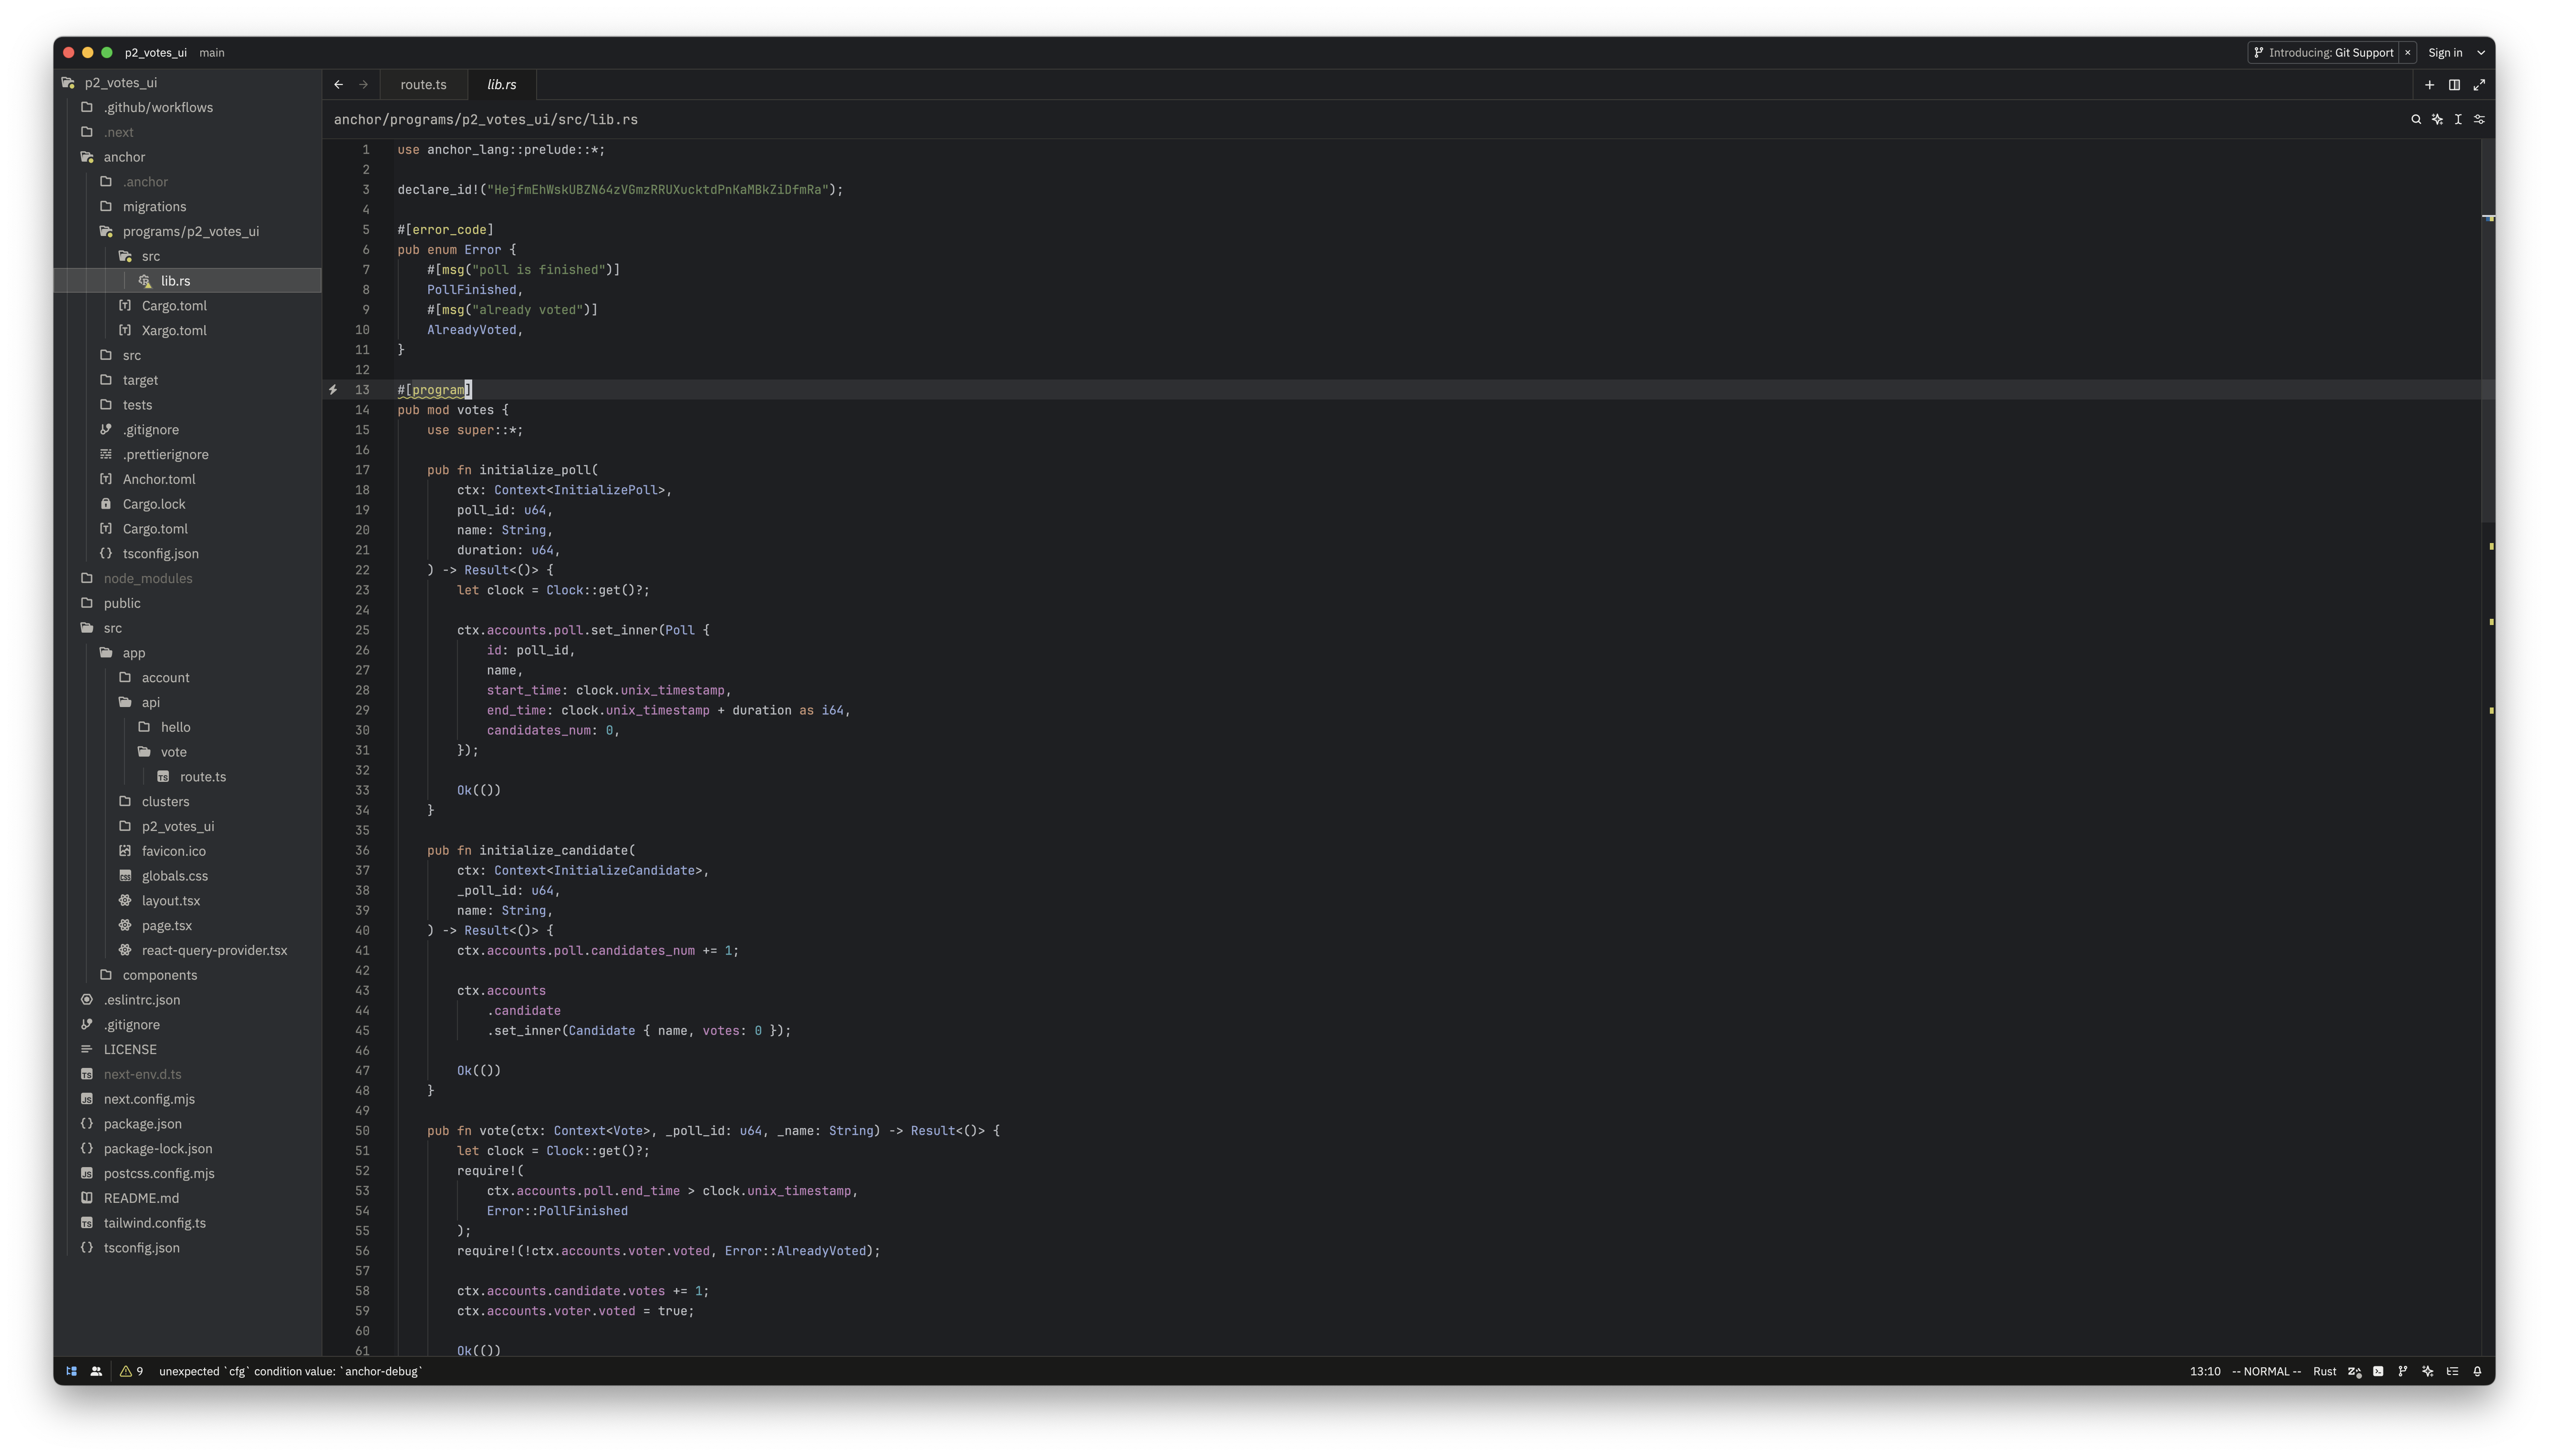Click buffer search magnifier icon

tap(2416, 119)
